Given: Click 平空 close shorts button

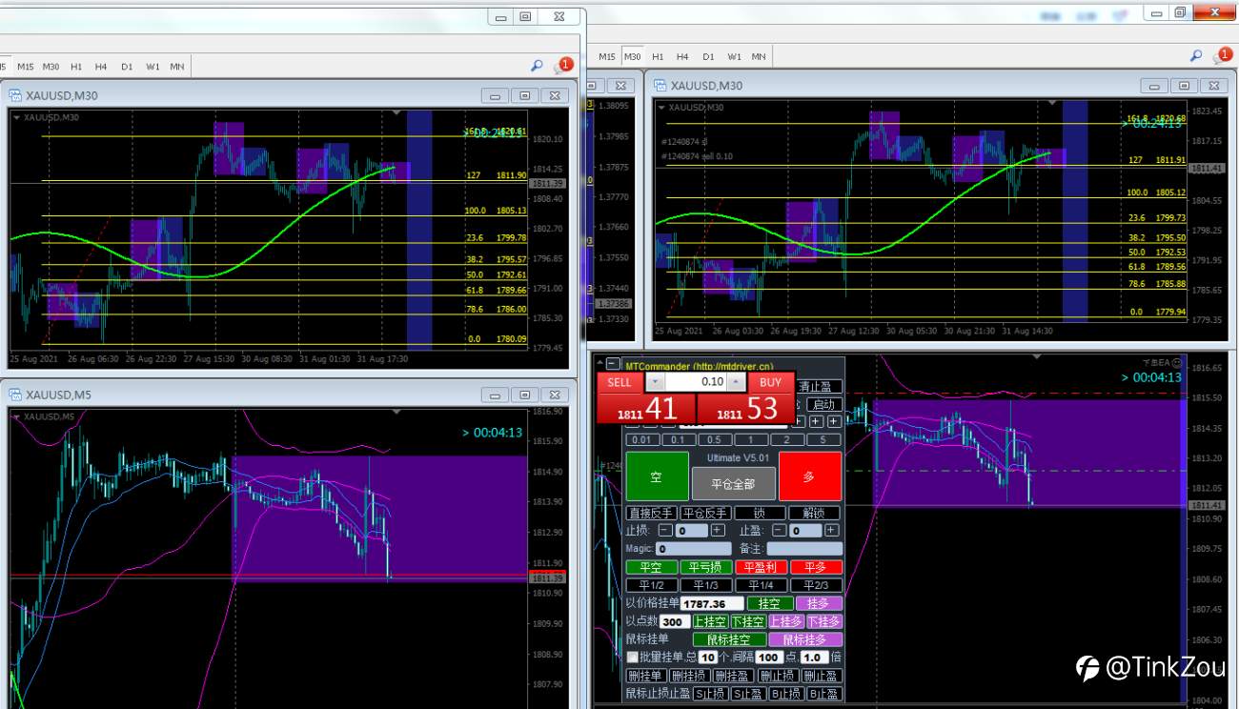Looking at the screenshot, I should [652, 567].
